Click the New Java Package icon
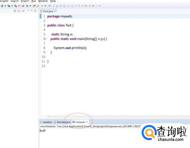Image resolution: width=190 pixels, height=148 pixels. pos(23,6)
